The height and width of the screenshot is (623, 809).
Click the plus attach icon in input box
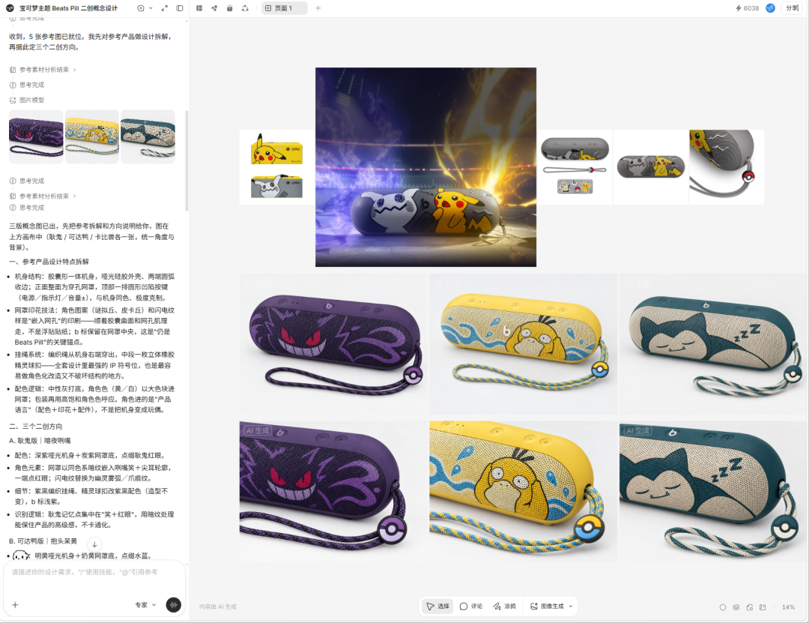click(15, 605)
